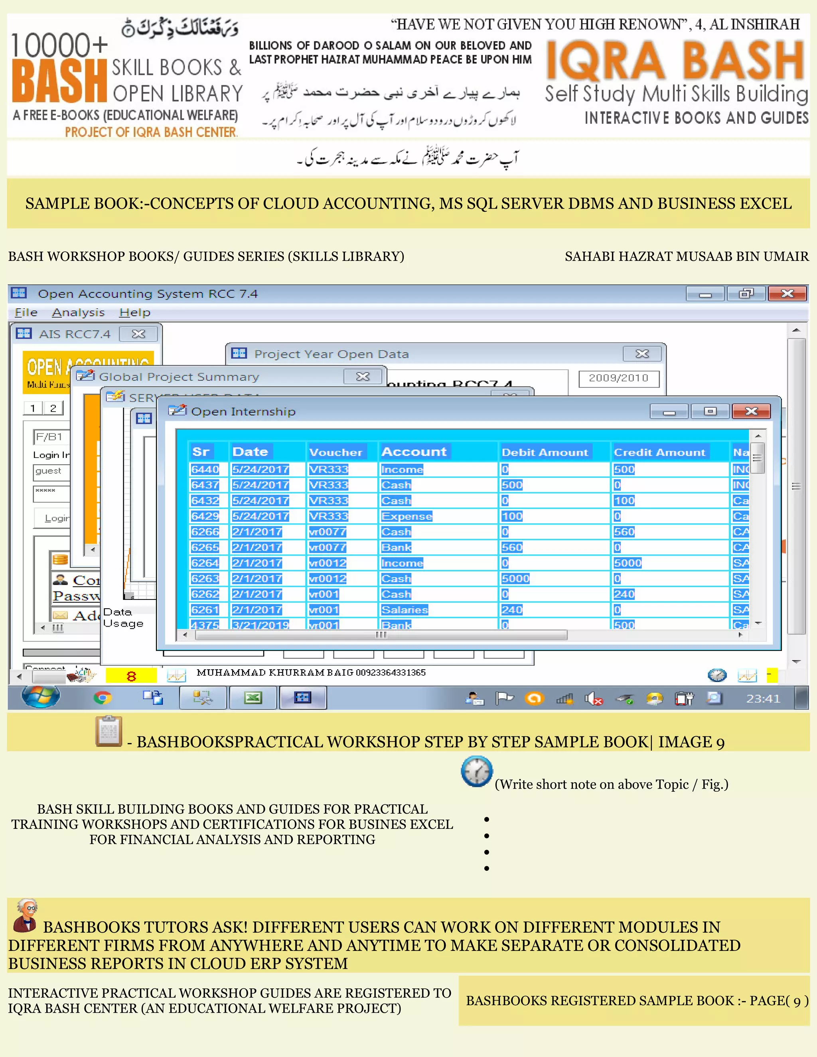Image resolution: width=817 pixels, height=1057 pixels.
Task: Click the power battery tray icon
Action: (x=685, y=699)
